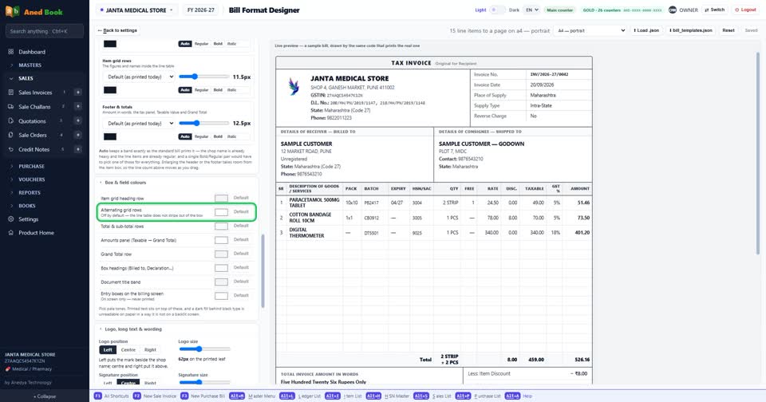Click the OWNER avatar icon
The width and height of the screenshot is (766, 402).
(x=672, y=10)
